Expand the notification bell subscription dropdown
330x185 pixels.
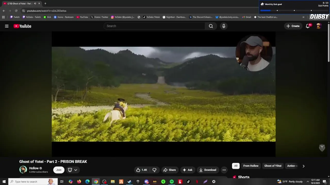tap(72, 170)
